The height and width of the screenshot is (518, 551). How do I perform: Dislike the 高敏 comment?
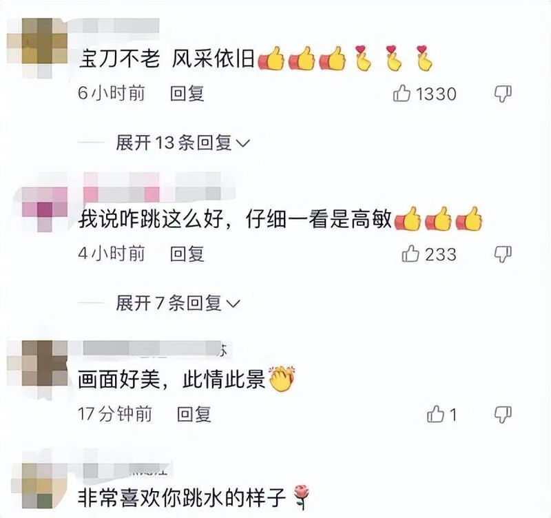click(503, 254)
